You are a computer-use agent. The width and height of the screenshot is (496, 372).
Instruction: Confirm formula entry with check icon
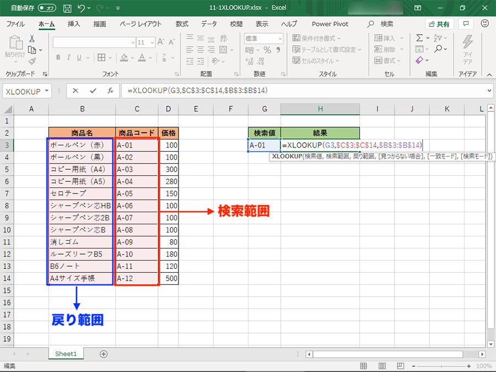(x=93, y=91)
